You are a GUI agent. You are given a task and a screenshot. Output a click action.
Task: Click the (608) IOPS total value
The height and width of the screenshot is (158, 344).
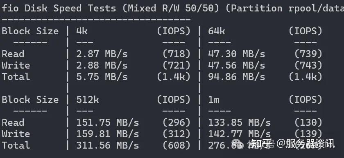coord(176,145)
